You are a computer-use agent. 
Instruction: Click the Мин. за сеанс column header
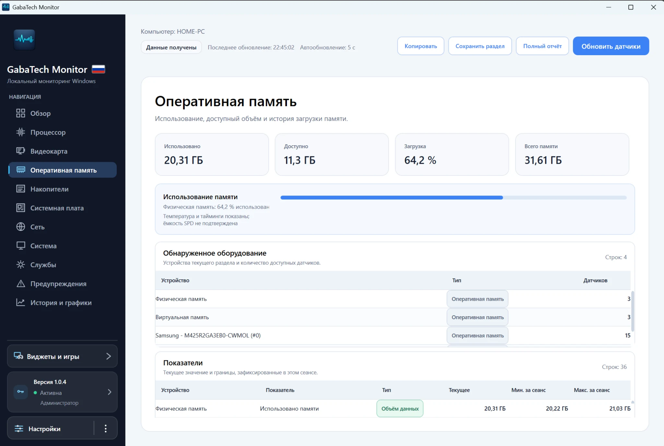click(528, 390)
